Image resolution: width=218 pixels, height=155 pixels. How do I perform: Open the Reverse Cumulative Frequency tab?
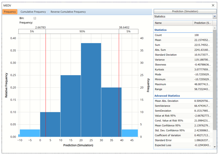click(68, 12)
